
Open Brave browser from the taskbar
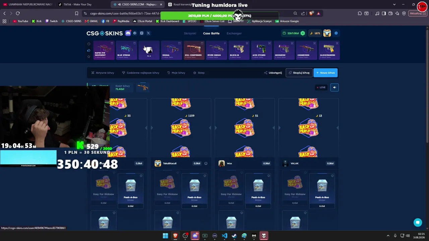175,236
